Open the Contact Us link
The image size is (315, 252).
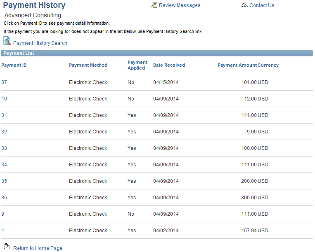pyautogui.click(x=262, y=5)
